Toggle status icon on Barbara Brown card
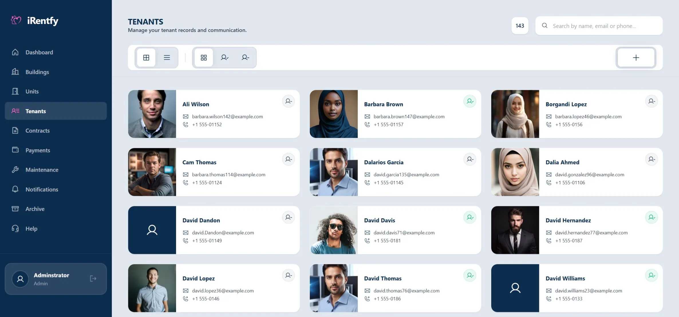This screenshot has height=317, width=679. click(470, 101)
